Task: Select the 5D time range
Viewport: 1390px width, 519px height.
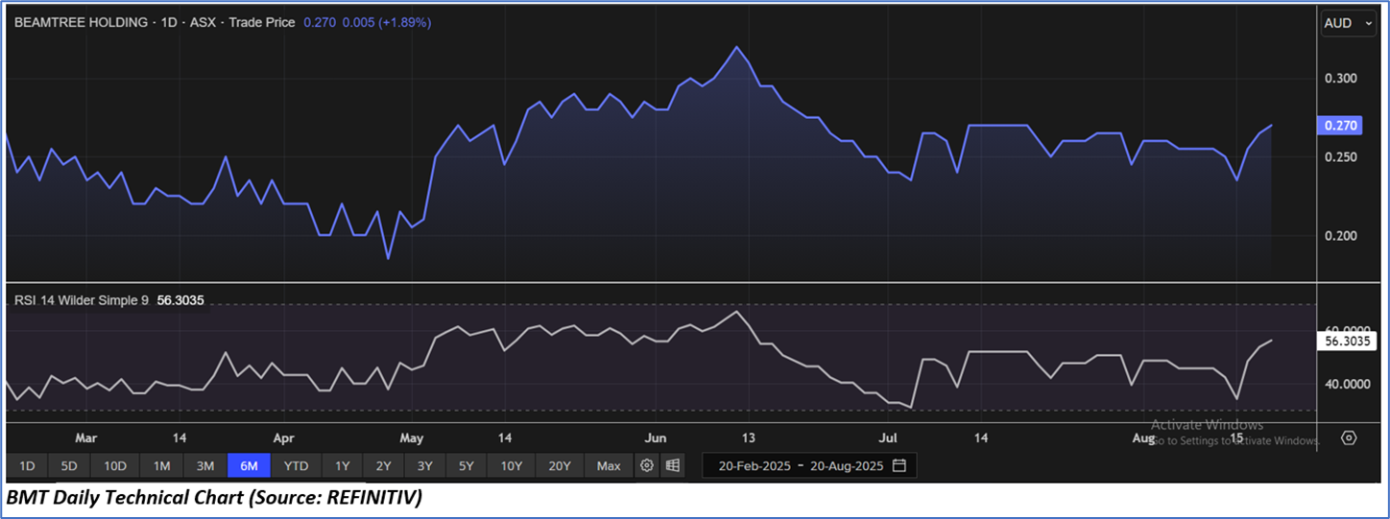Action: click(x=69, y=466)
